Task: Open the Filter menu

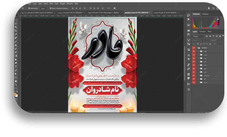Action: tap(51, 4)
